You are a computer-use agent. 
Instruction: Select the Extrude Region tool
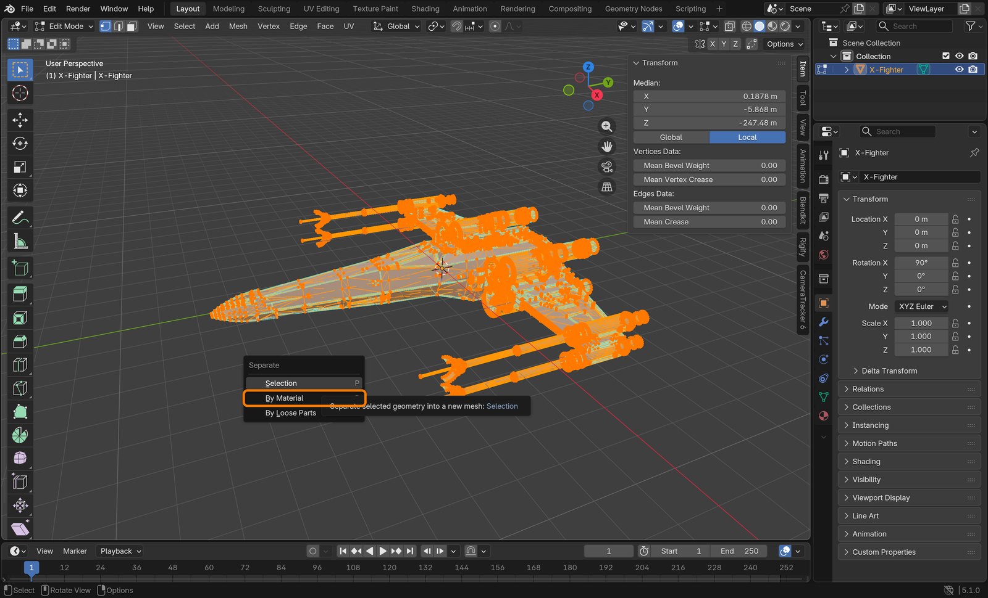click(20, 294)
